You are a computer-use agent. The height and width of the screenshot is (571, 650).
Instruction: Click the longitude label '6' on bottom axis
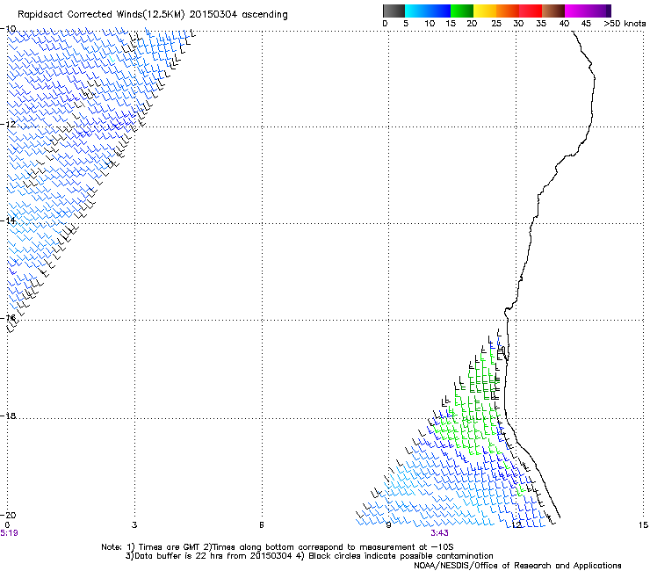[x=262, y=525]
